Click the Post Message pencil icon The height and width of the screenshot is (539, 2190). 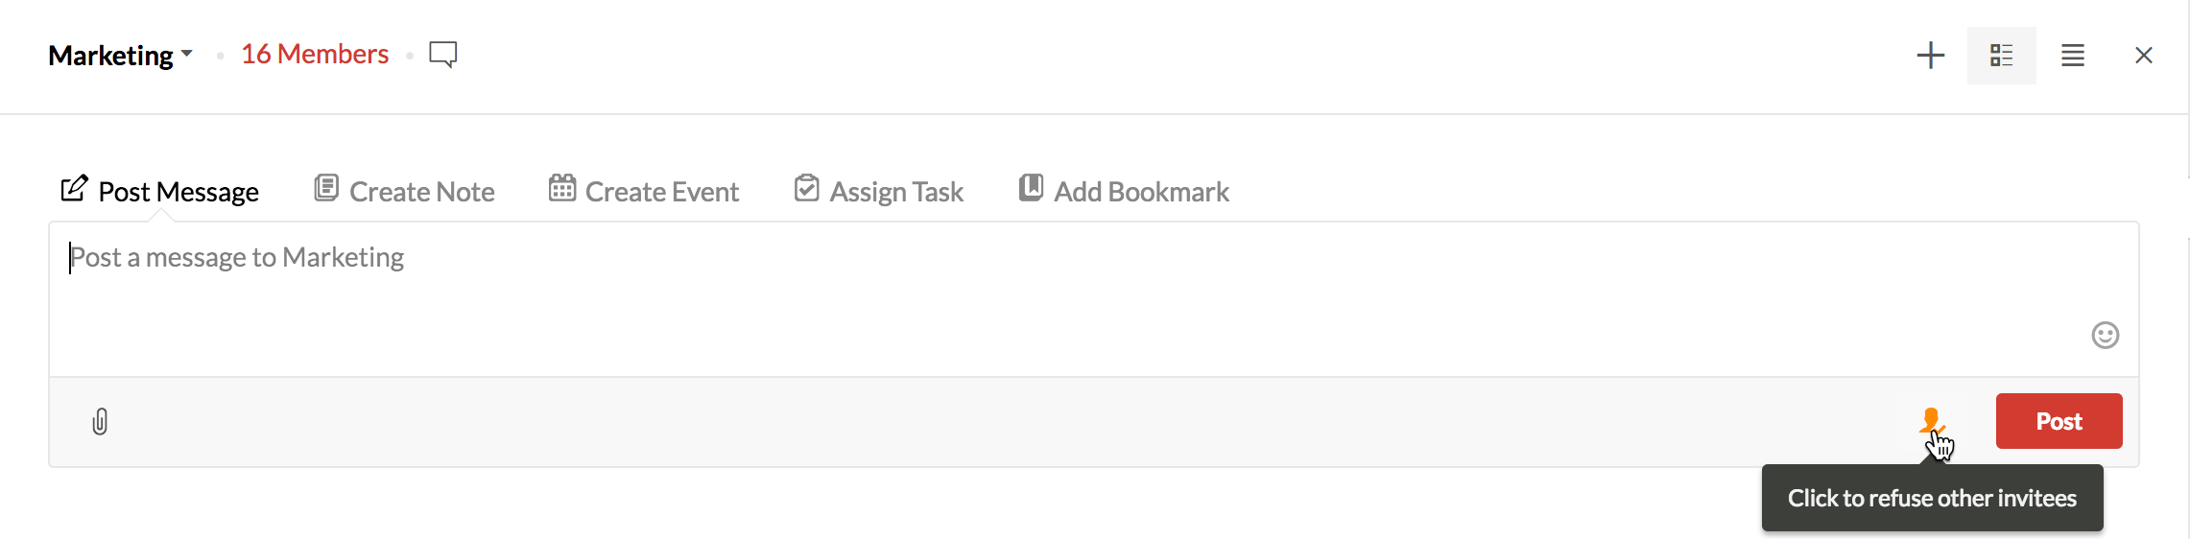pos(74,188)
